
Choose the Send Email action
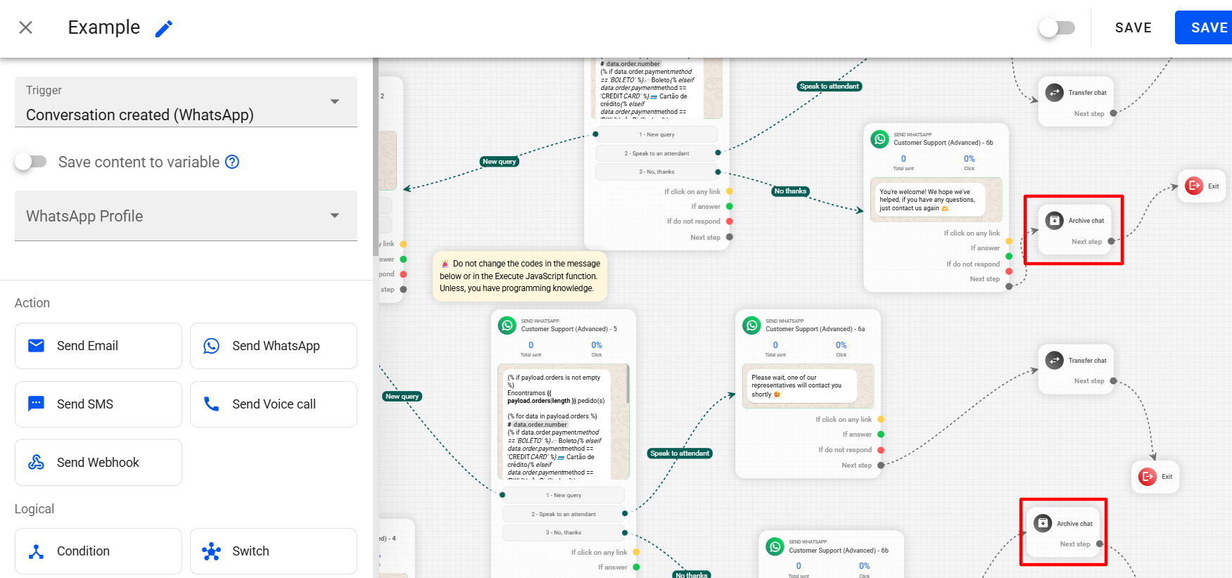[99, 346]
